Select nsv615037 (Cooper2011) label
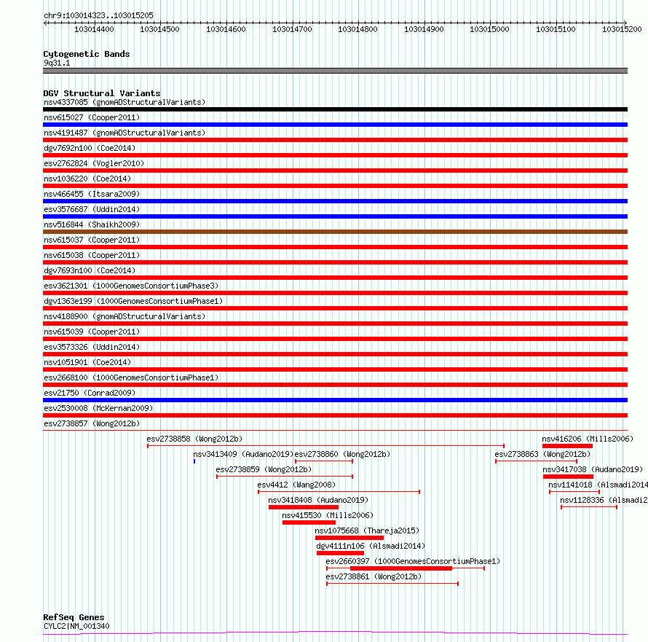Image resolution: width=648 pixels, height=642 pixels. (x=92, y=240)
